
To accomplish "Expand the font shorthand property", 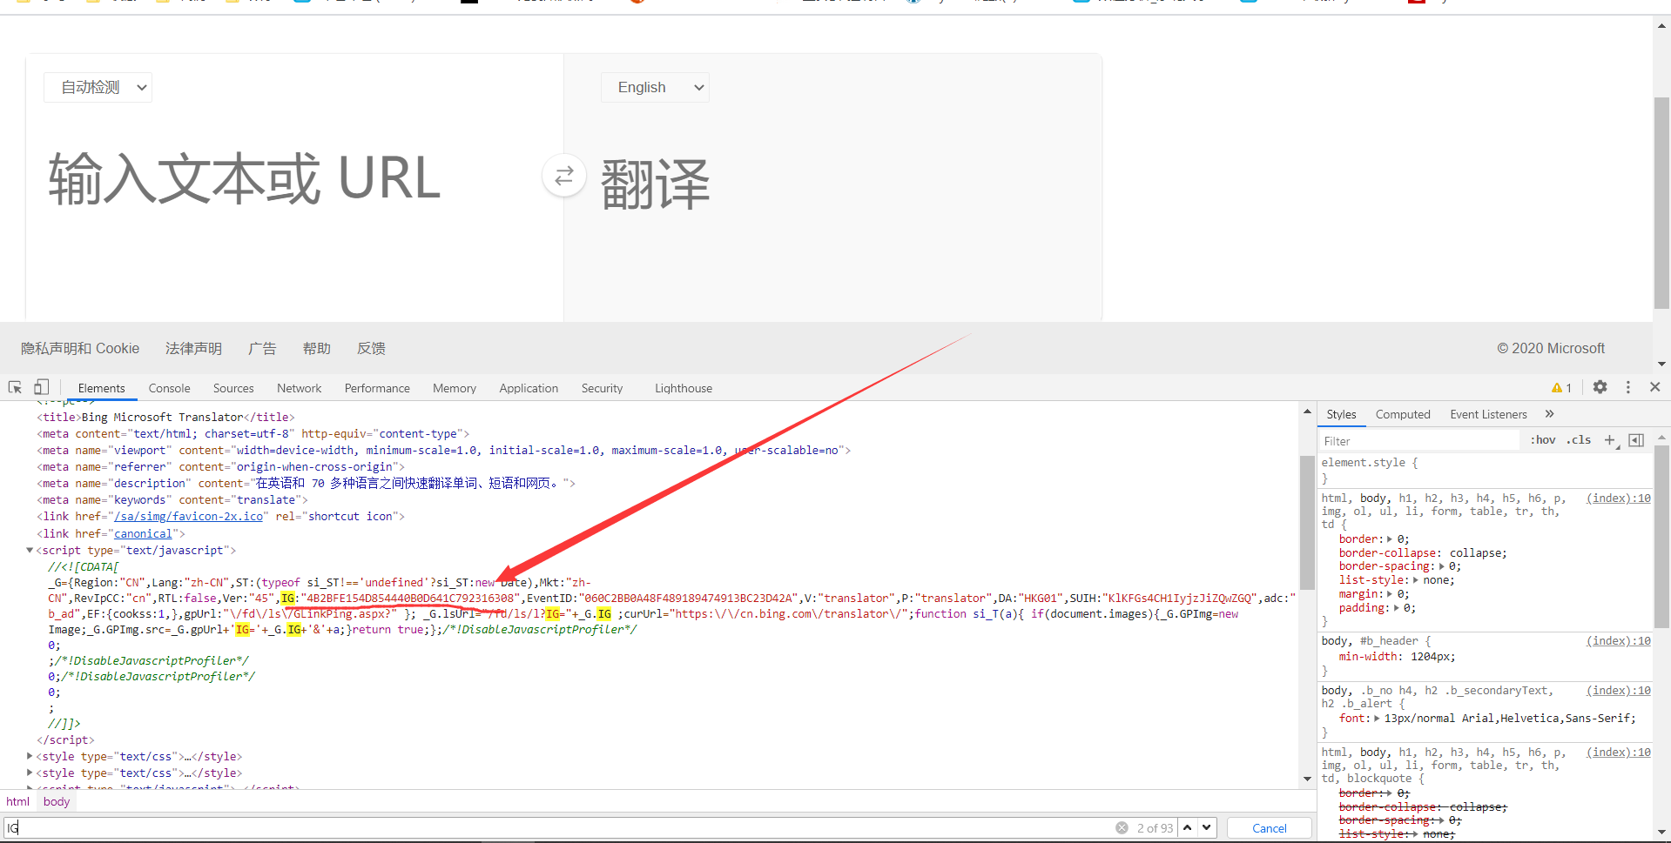I will [x=1377, y=719].
